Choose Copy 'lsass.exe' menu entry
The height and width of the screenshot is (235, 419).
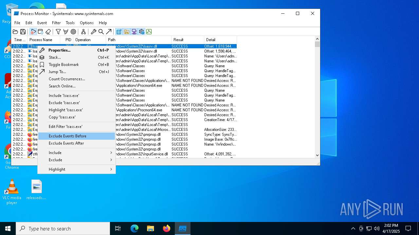(x=76, y=117)
